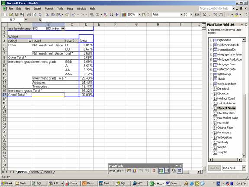The height and width of the screenshot is (187, 249).
Task: Click the Type a question for help box
Action: click(215, 8)
